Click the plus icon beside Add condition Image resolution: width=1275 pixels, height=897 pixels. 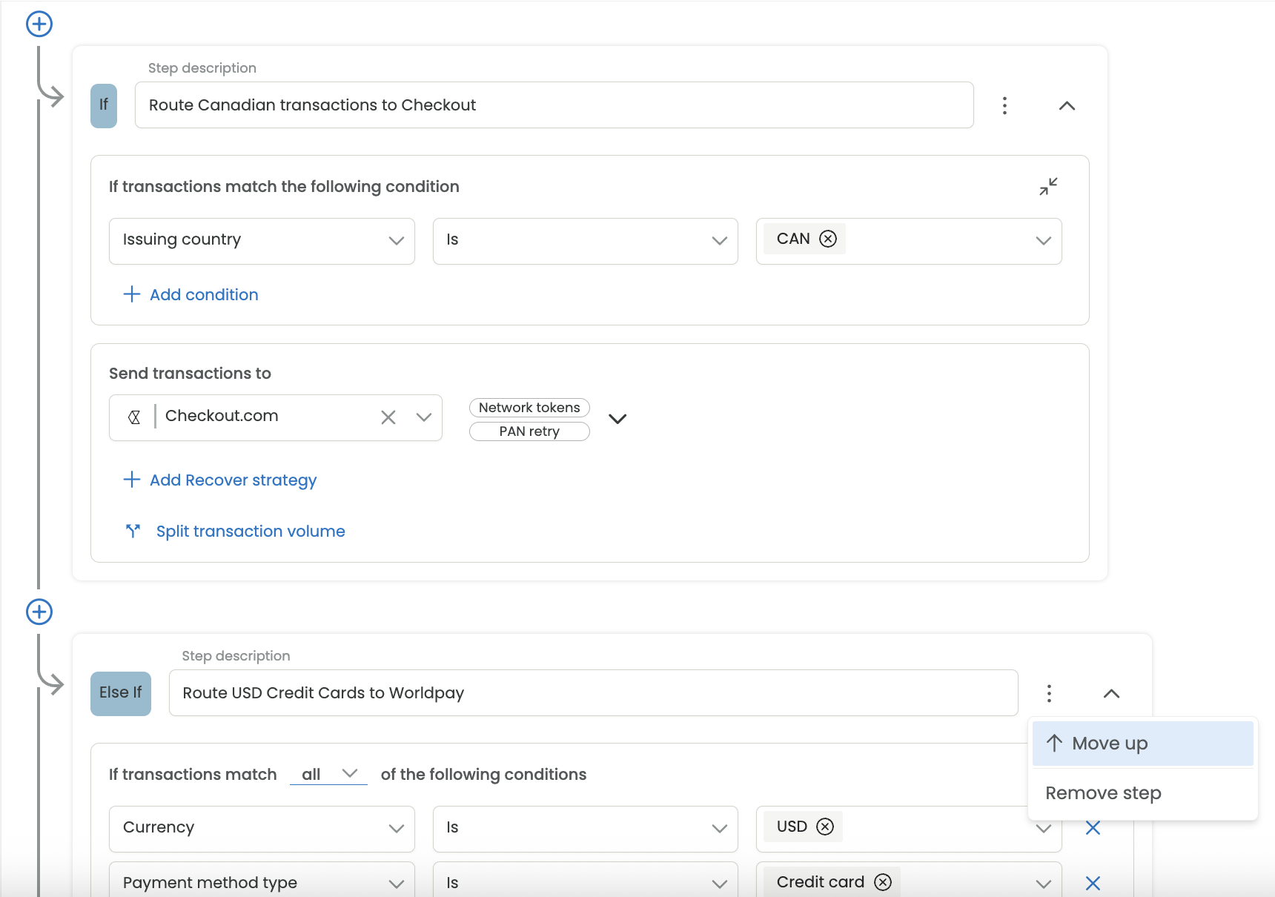point(132,294)
